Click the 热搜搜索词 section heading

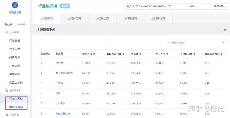(x=48, y=29)
